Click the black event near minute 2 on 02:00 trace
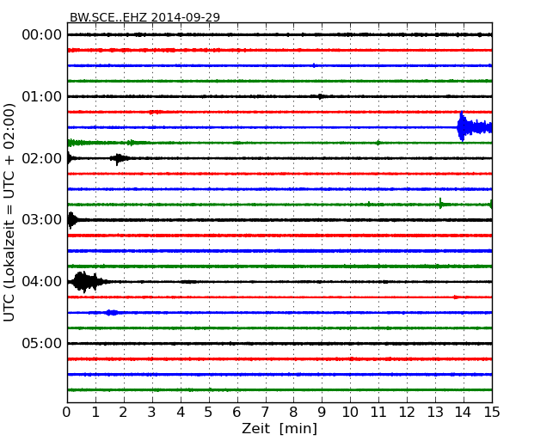Image resolution: width=559 pixels, height=447 pixels. point(120,158)
